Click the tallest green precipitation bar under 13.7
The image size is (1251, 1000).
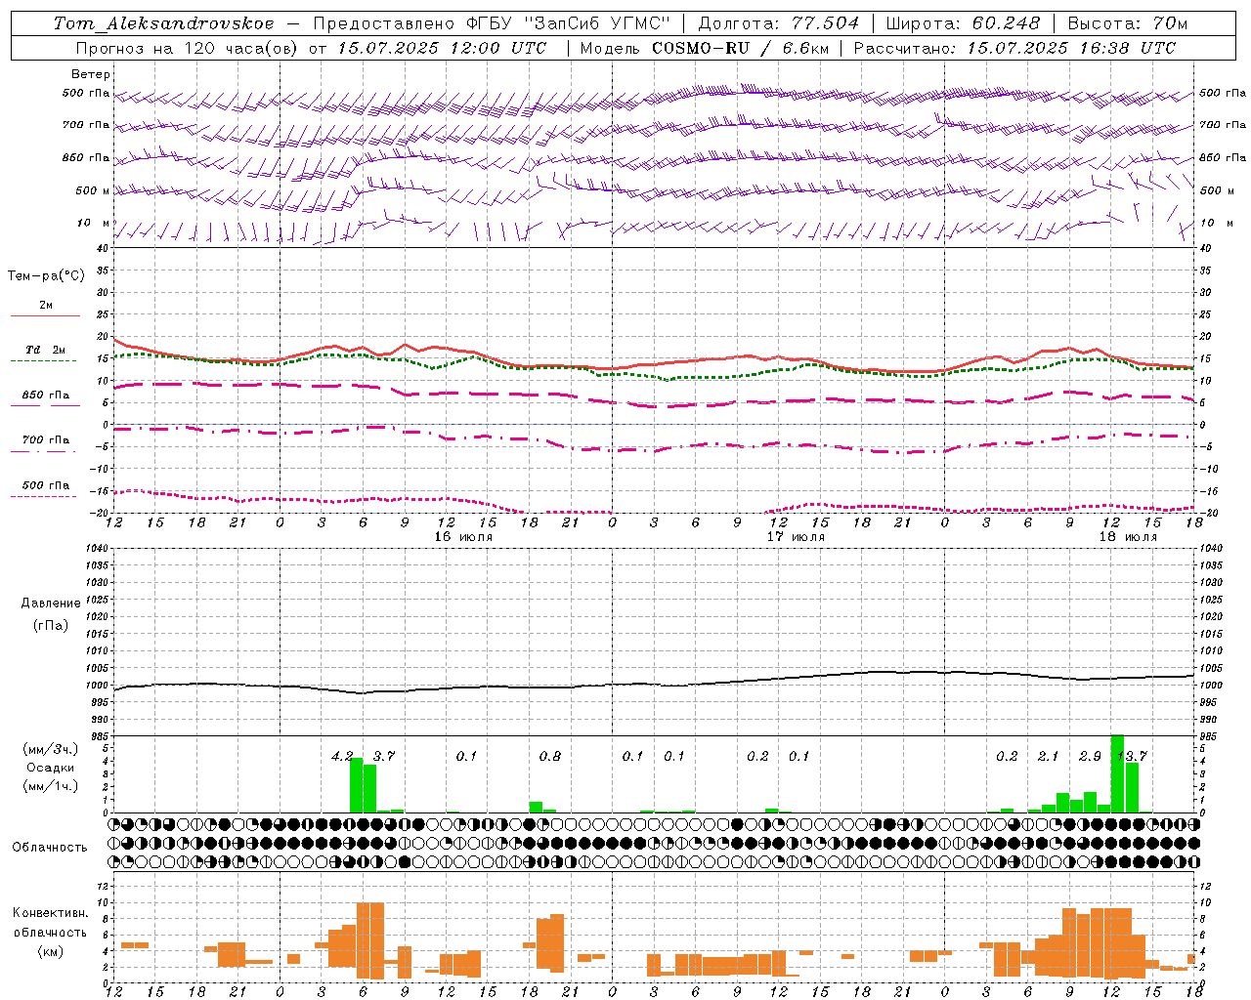(1118, 773)
